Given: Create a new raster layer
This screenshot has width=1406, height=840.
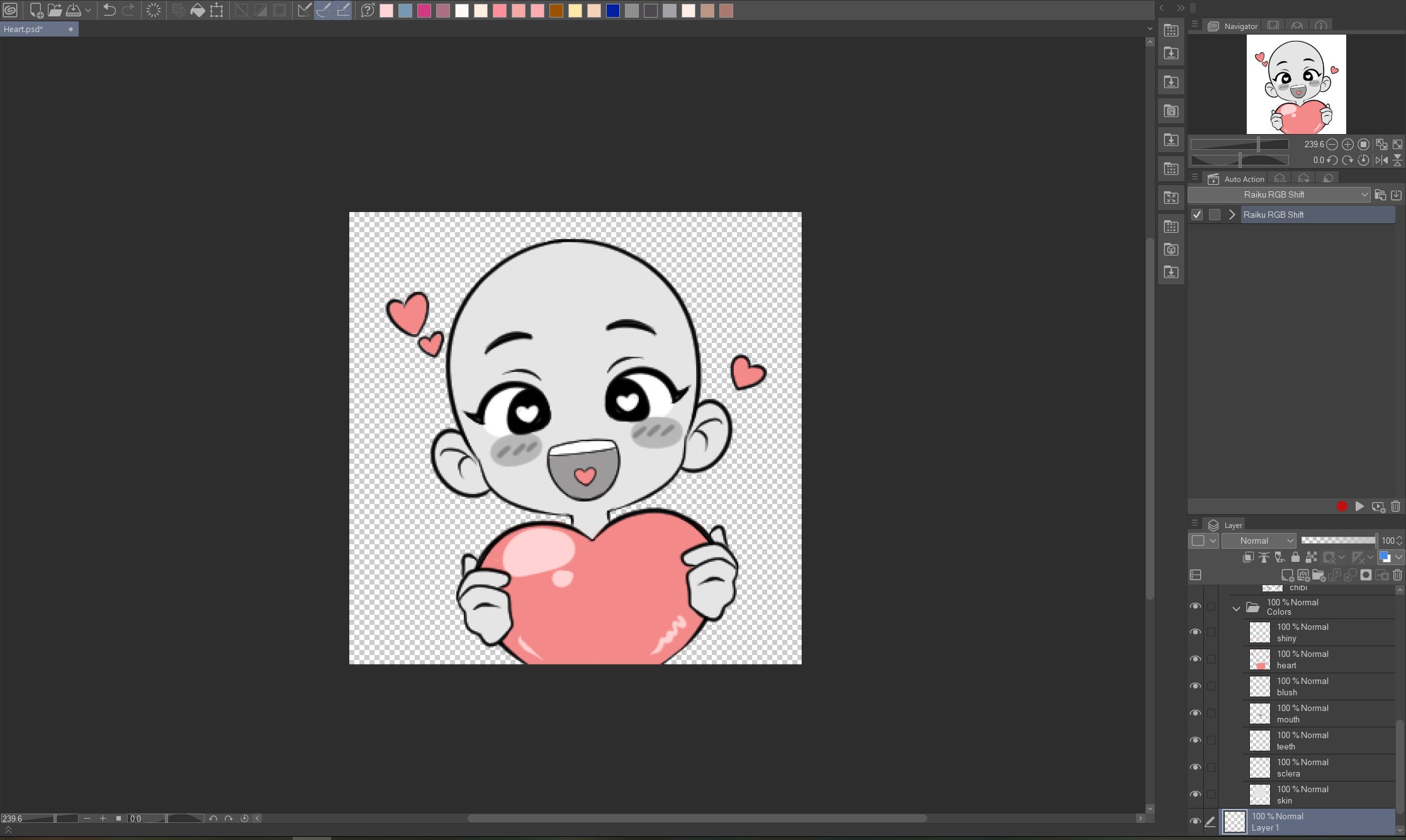Looking at the screenshot, I should [x=1288, y=575].
